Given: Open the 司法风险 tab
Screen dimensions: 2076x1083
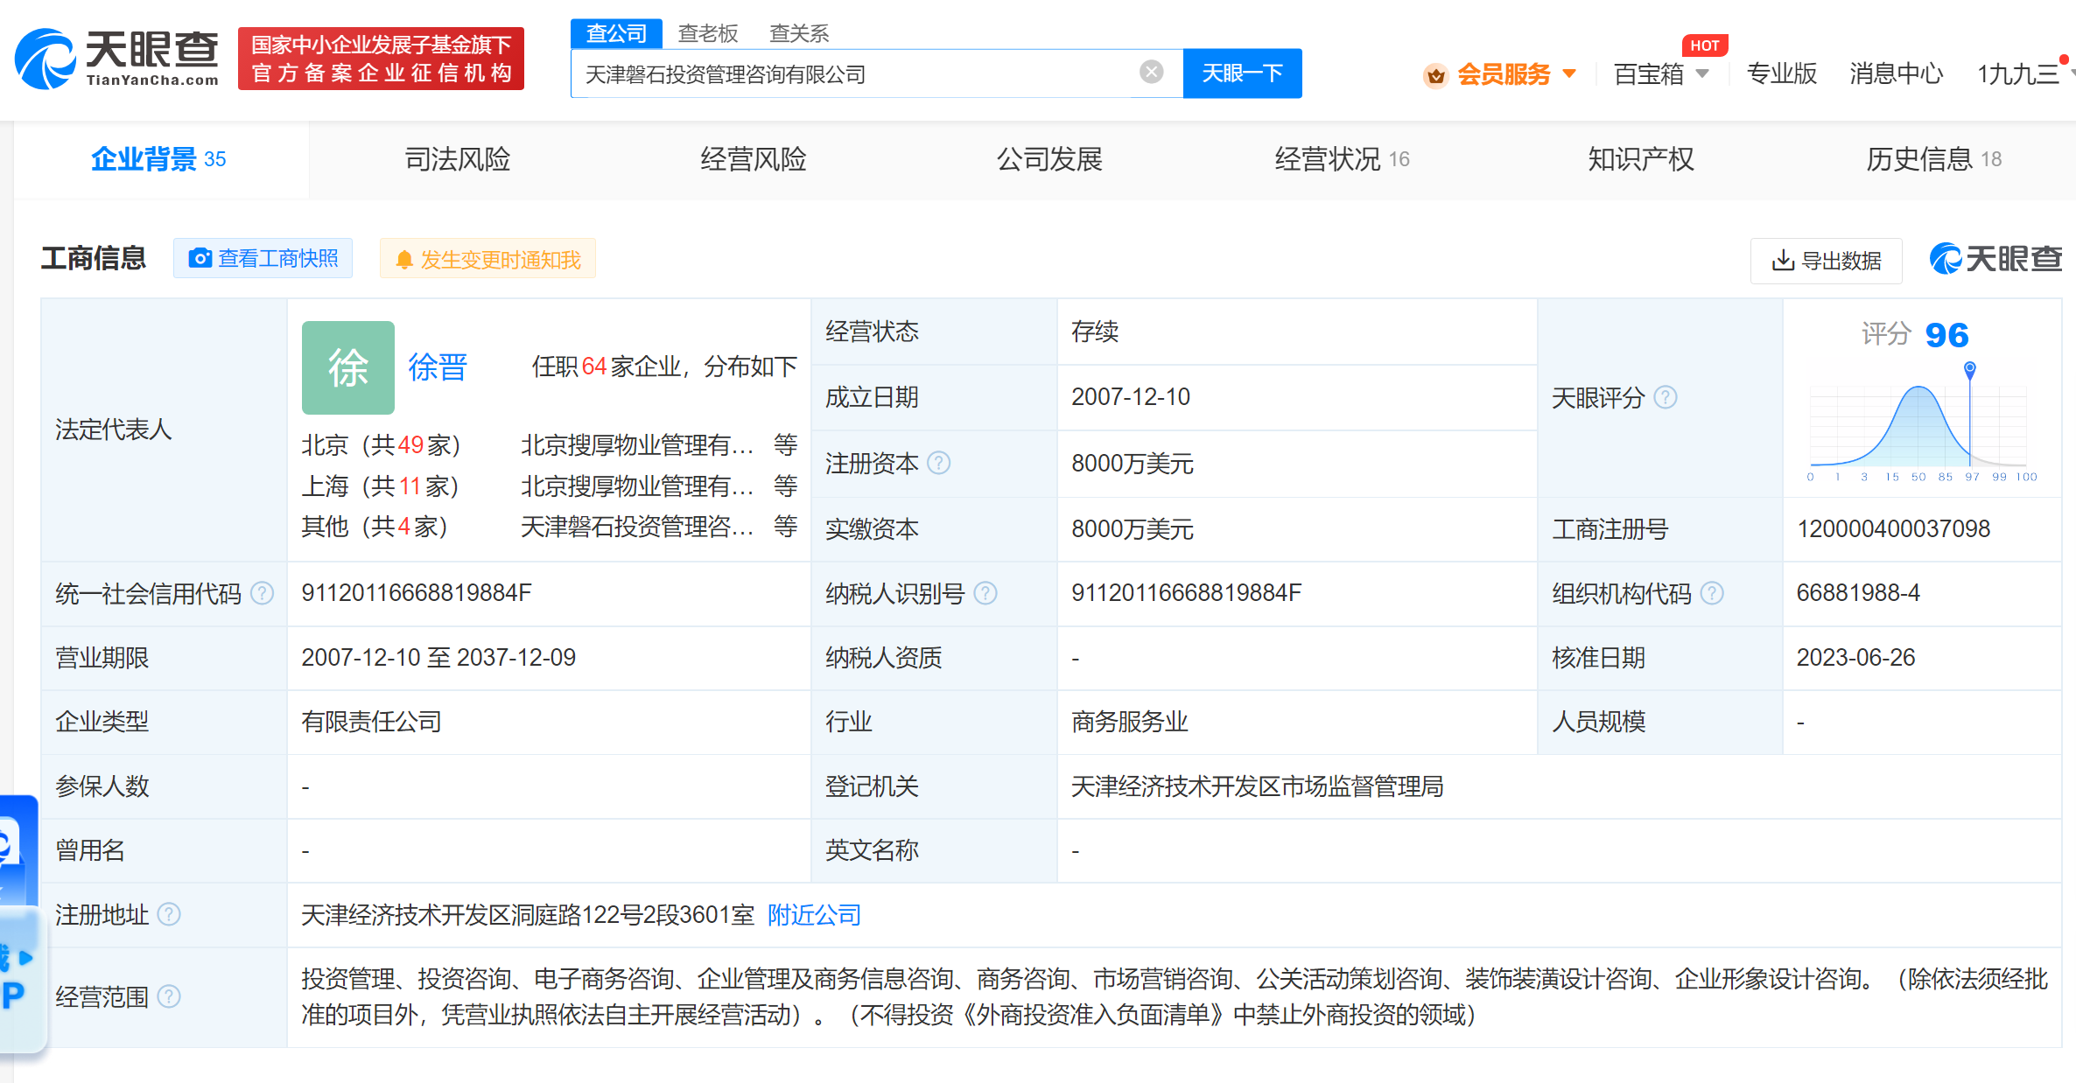Looking at the screenshot, I should click(x=458, y=159).
